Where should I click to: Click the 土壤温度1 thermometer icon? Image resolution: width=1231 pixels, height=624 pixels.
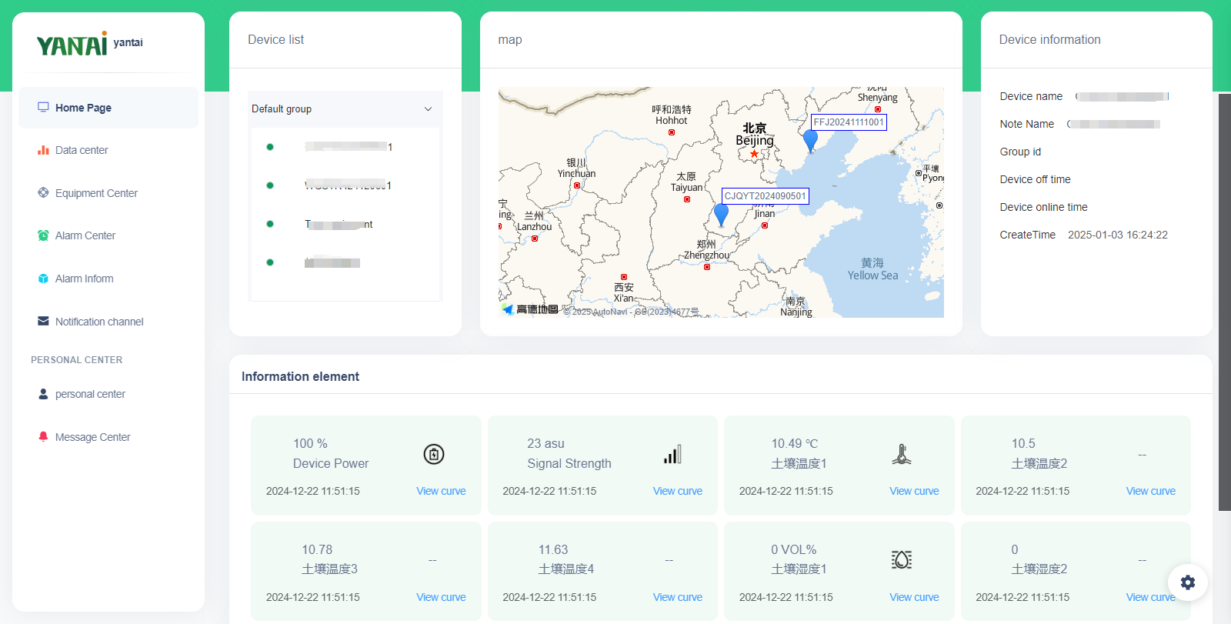click(902, 454)
